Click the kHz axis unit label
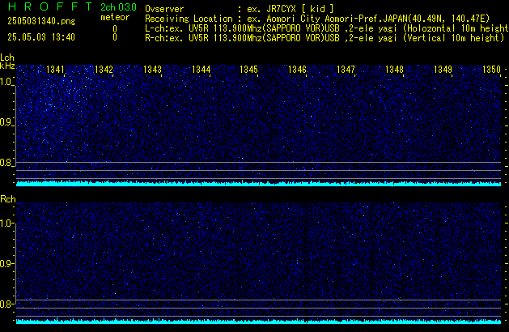The width and height of the screenshot is (509, 332). coord(7,66)
